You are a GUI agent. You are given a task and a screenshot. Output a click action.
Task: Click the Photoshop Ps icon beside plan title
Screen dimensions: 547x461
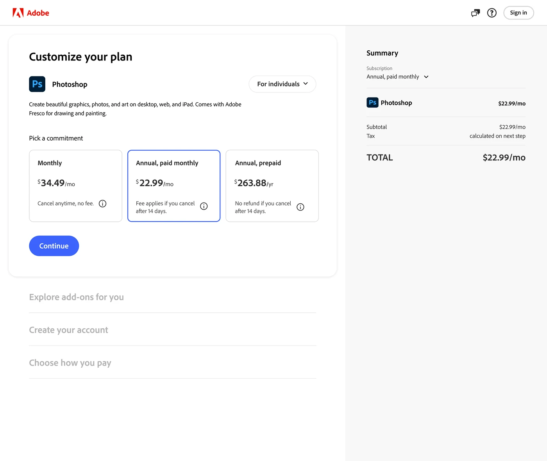point(37,84)
